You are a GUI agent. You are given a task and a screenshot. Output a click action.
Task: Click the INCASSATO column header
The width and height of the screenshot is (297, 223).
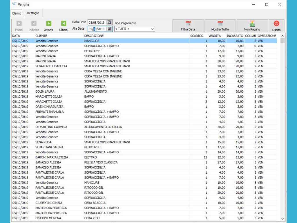pyautogui.click(x=235, y=36)
